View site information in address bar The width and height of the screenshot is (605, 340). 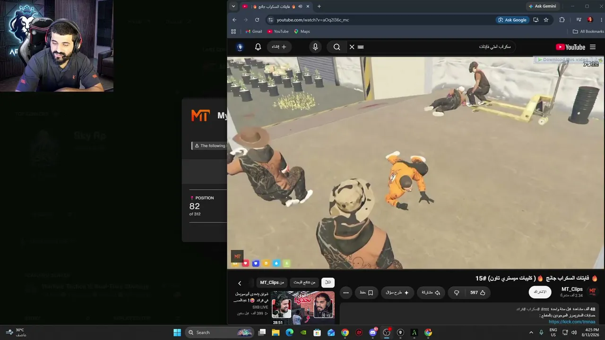(270, 20)
